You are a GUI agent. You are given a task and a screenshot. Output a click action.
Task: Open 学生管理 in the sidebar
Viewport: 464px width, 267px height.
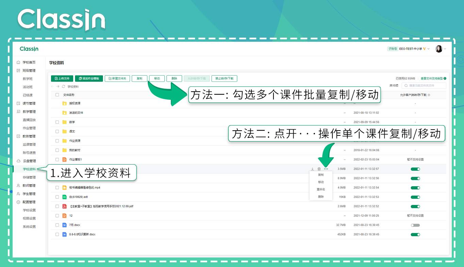click(29, 194)
